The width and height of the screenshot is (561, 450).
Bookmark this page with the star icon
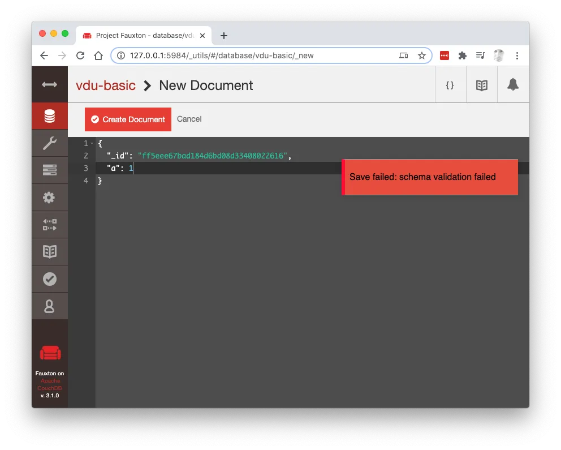(x=422, y=55)
